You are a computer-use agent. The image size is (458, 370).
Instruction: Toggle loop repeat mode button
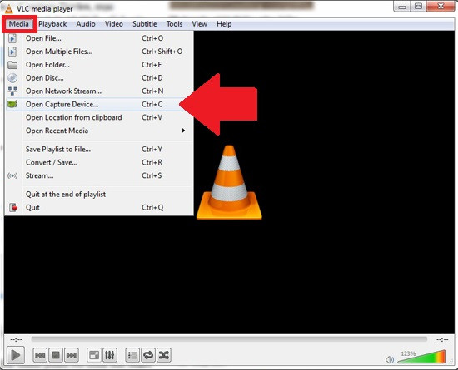(148, 355)
